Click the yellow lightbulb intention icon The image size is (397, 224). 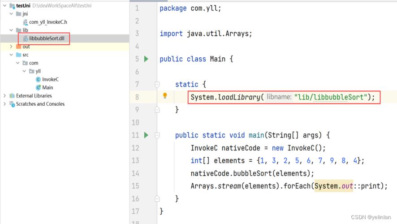pyautogui.click(x=165, y=96)
